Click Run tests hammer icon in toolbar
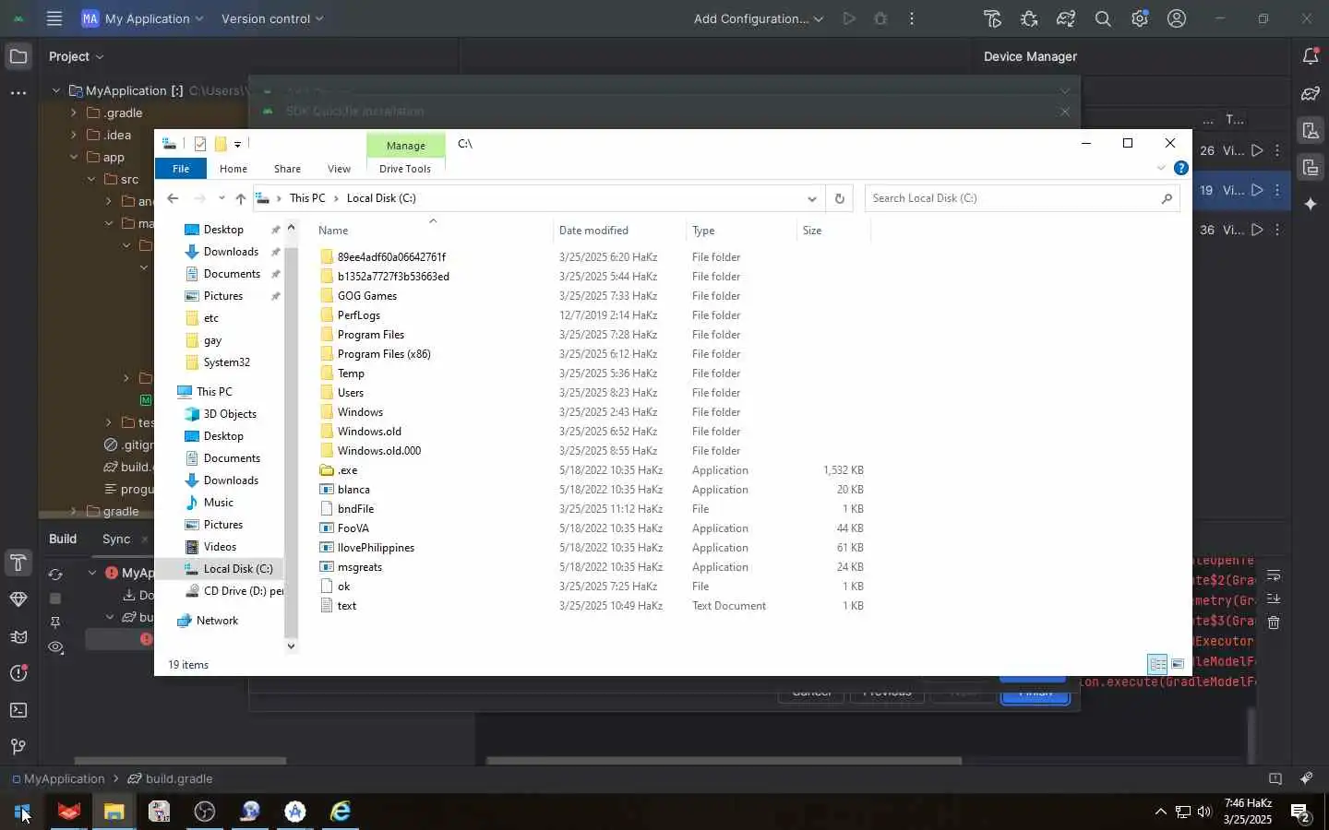The width and height of the screenshot is (1329, 830). (x=992, y=18)
